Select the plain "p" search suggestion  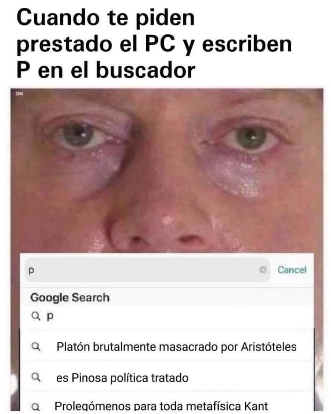tap(167, 316)
